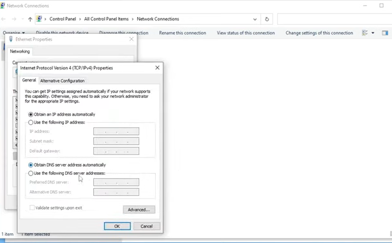The image size is (392, 243).
Task: Click All Control Panel Items breadcrumb
Action: (x=106, y=19)
